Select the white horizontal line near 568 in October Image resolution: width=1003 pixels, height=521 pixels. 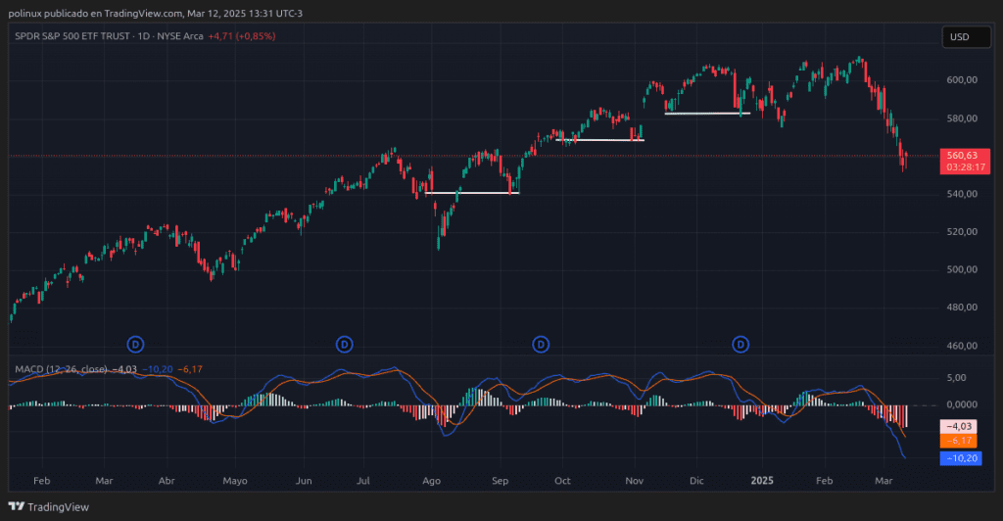(x=599, y=140)
